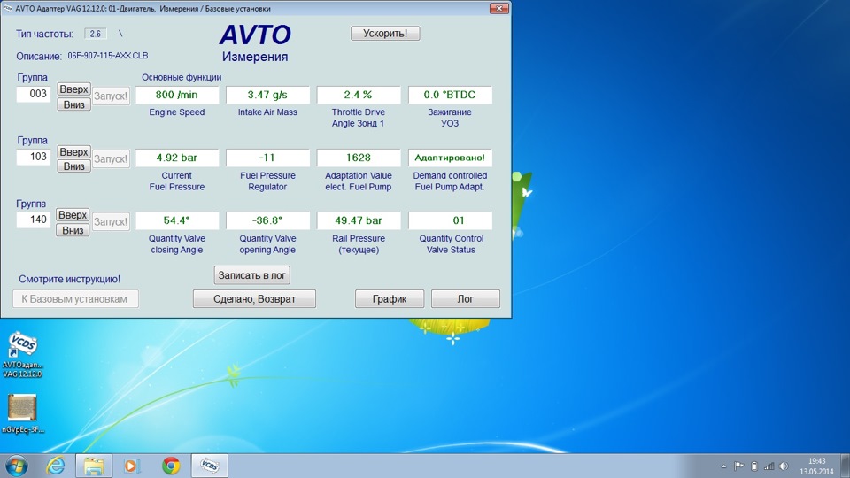Viewport: 850px width, 478px height.
Task: Click the Ускорить! button
Action: (x=385, y=33)
